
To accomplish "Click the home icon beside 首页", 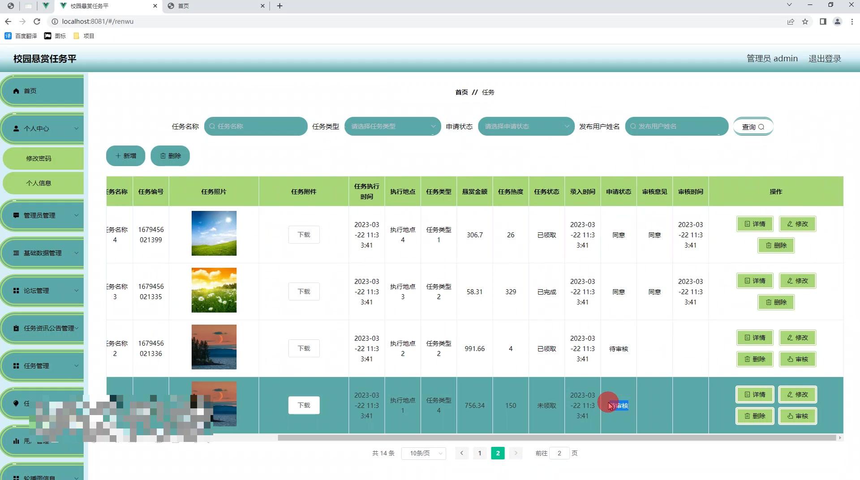I will click(x=16, y=91).
